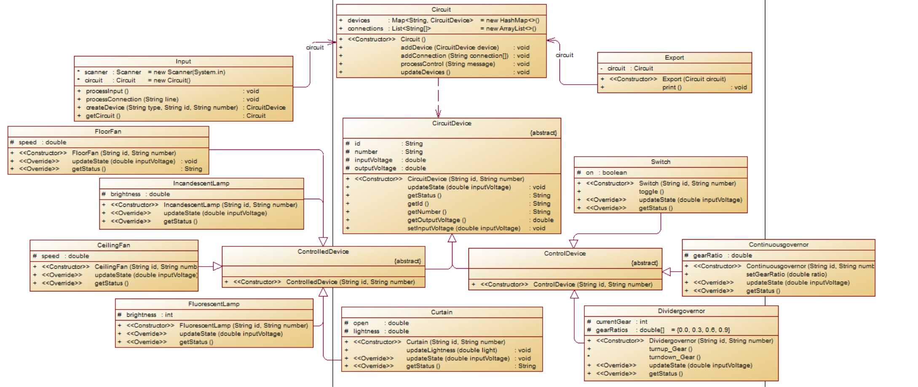Screen dimensions: 918x387
Task: Click the ControlledDevice class name
Action: [323, 251]
